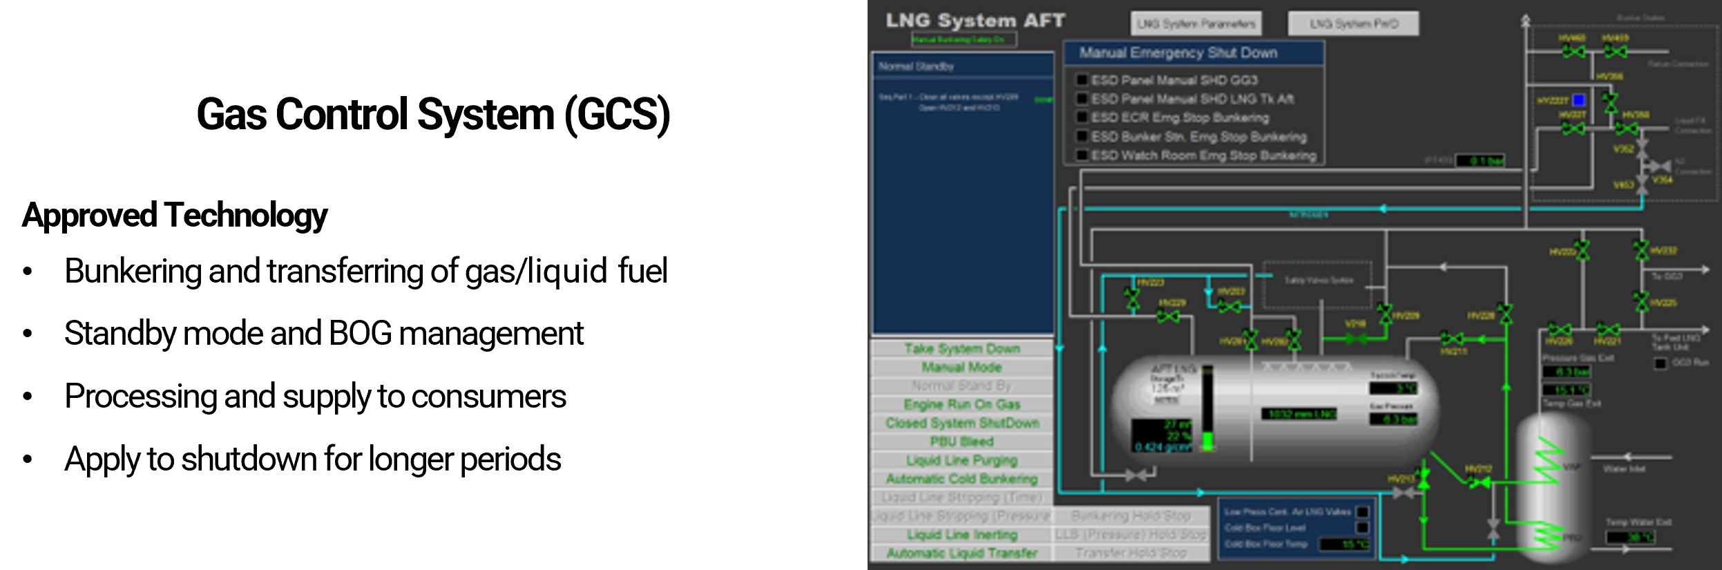The height and width of the screenshot is (570, 1722).
Task: Click the HV223 valve symbol
Action: 1132,298
